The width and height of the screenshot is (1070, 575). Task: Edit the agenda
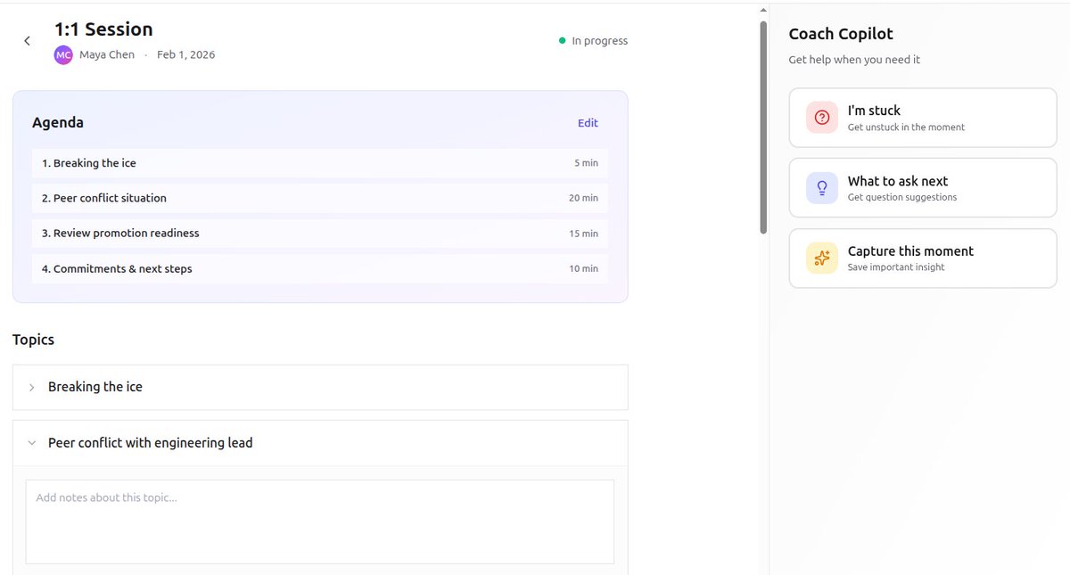click(x=588, y=123)
